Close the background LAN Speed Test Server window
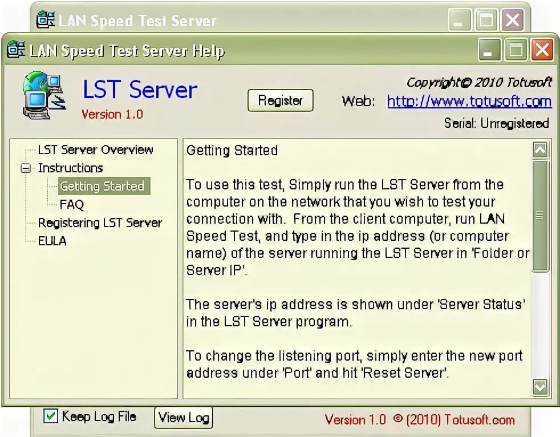 pyautogui.click(x=513, y=20)
